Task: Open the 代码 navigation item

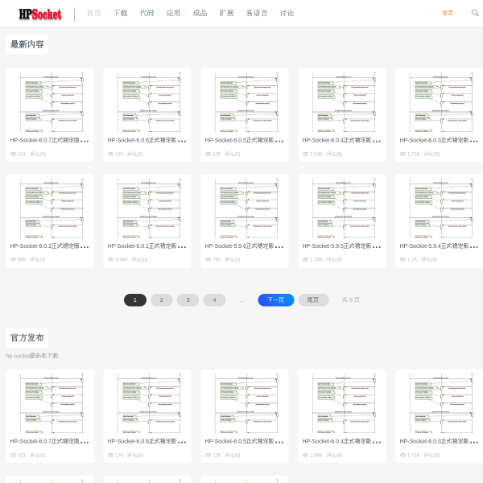Action: point(147,13)
